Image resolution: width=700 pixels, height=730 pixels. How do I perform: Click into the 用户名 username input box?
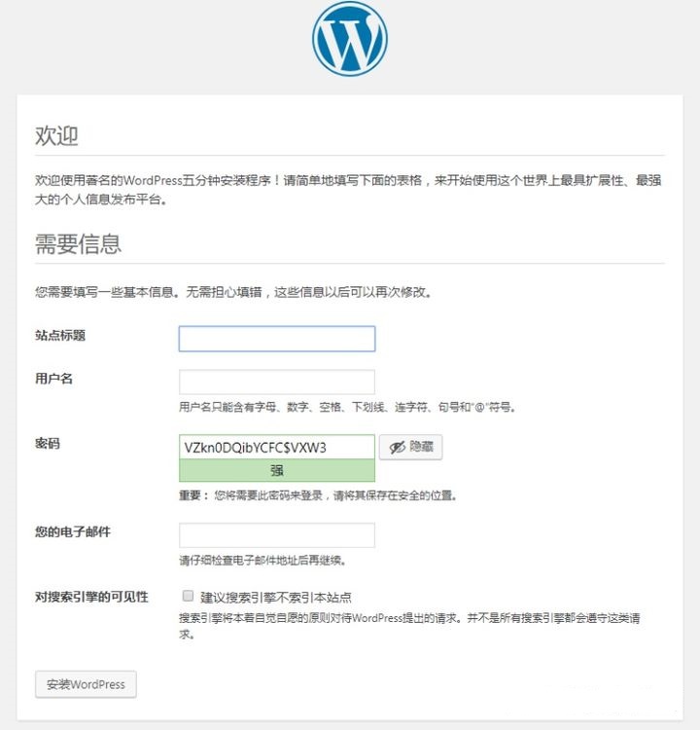277,383
